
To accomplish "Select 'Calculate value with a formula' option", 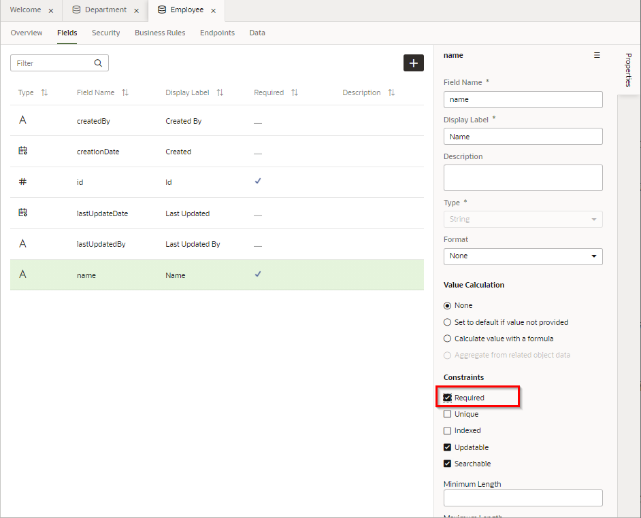I will coord(448,339).
